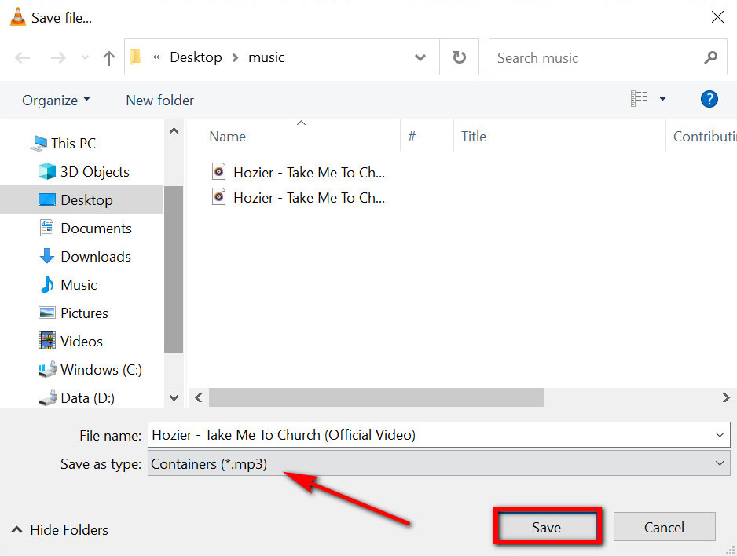Click the Forward navigation arrow
Screen dimensions: 737x556
pos(58,58)
